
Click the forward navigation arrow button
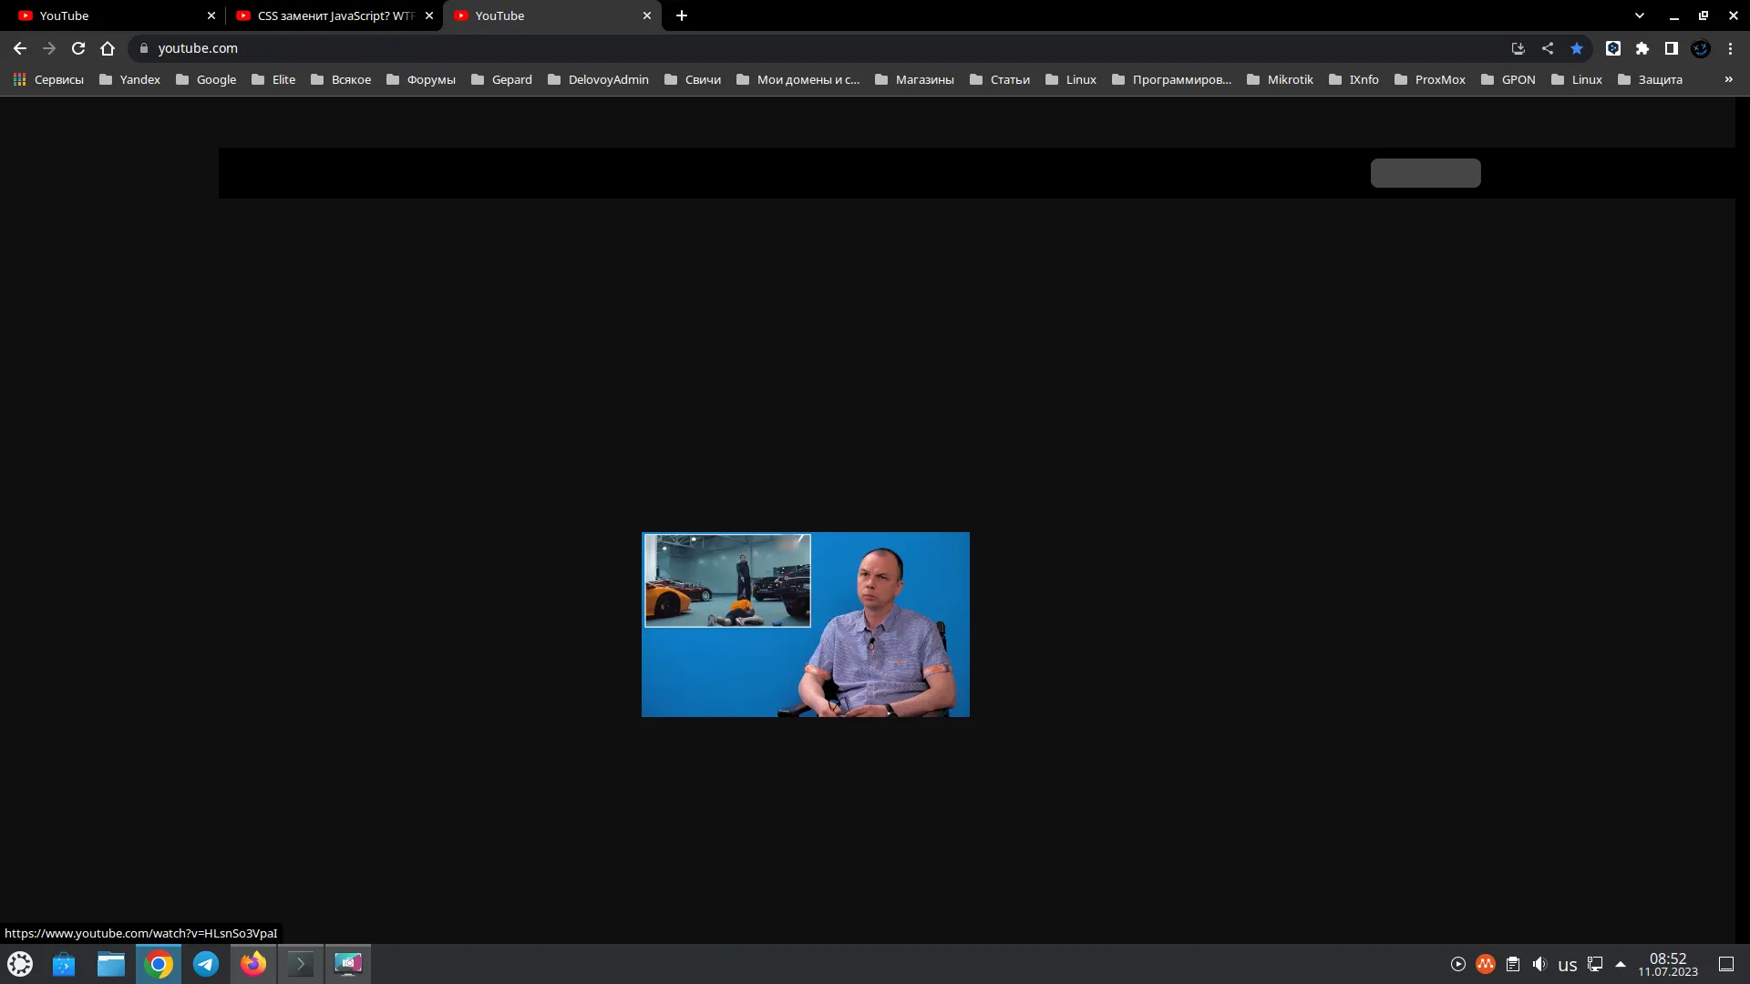[x=48, y=48]
